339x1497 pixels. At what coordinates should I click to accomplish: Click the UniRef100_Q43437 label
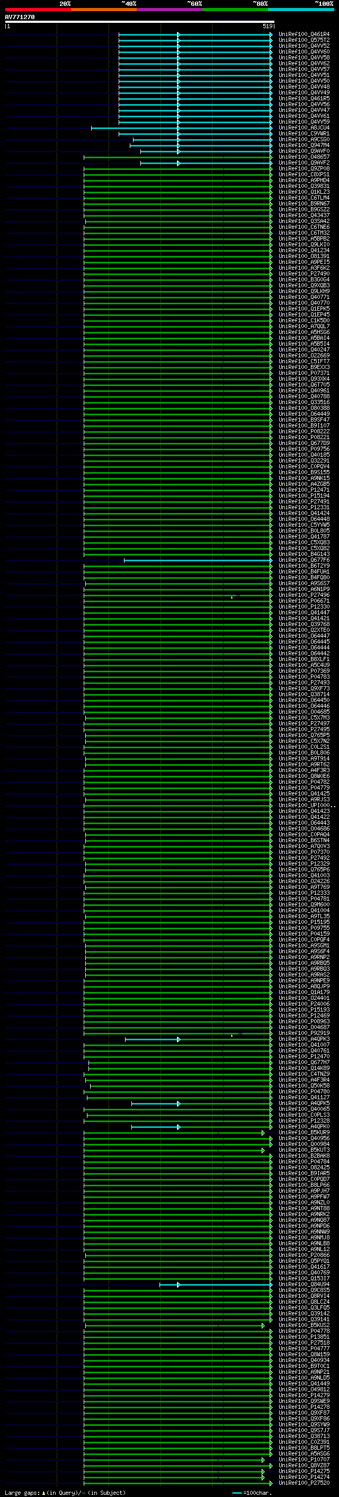(304, 216)
